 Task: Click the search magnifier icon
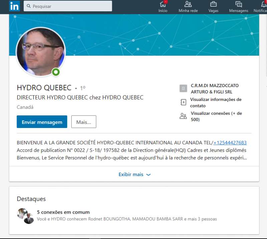[x=29, y=6]
